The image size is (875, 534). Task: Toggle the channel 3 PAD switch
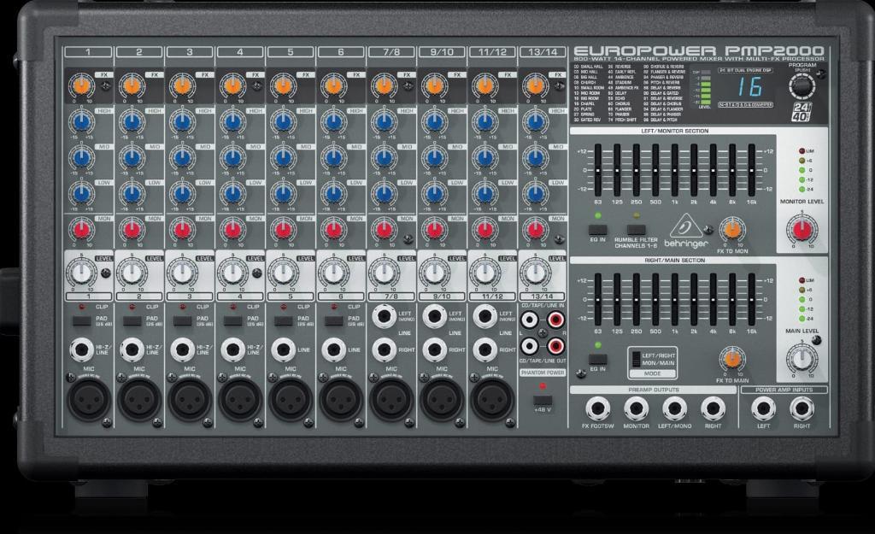tap(182, 321)
